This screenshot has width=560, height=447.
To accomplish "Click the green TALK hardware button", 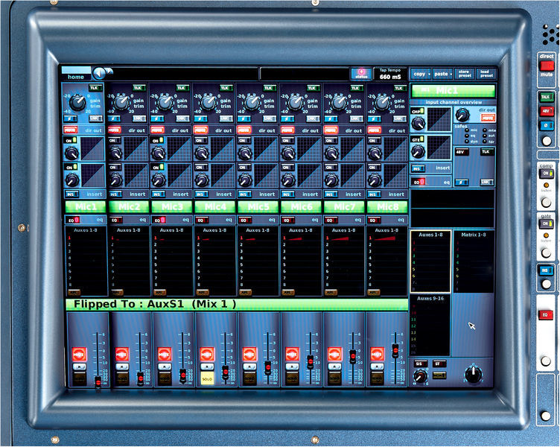I will click(546, 97).
